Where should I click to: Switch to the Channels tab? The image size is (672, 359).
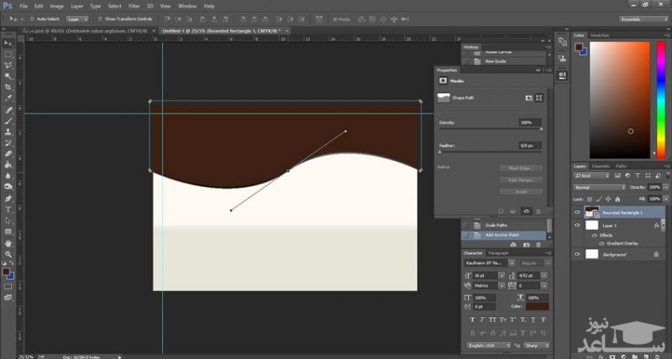(x=601, y=166)
